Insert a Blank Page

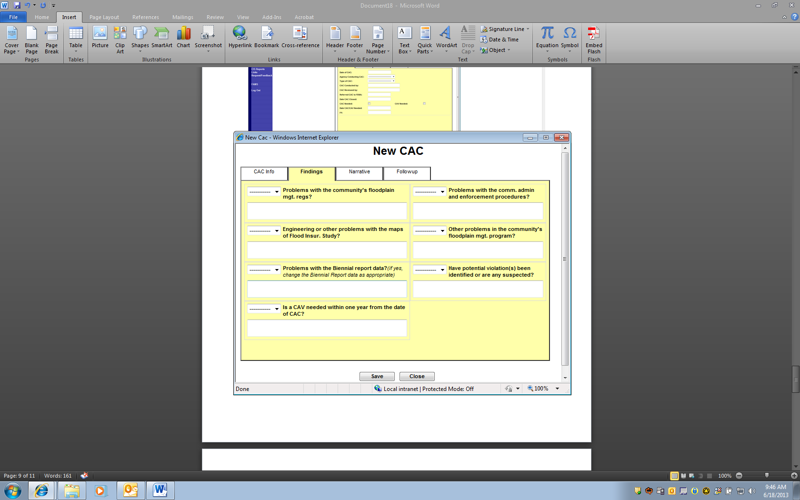tap(31, 40)
